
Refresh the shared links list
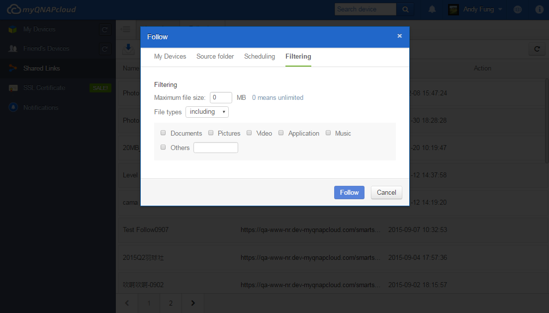(537, 49)
